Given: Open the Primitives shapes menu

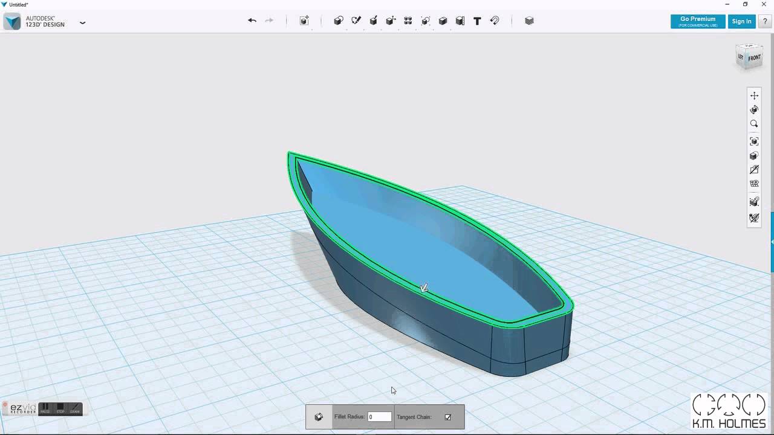Looking at the screenshot, I should [x=339, y=21].
